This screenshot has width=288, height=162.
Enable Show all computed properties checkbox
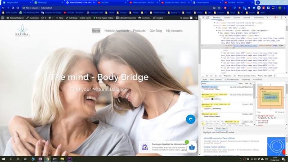click(x=276, y=112)
